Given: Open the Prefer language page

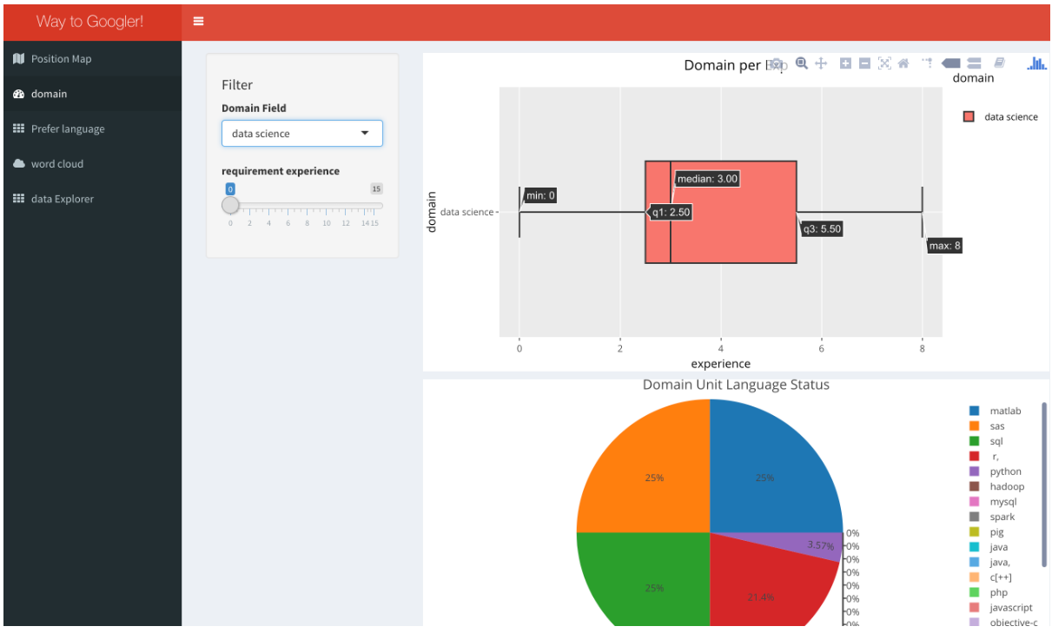Looking at the screenshot, I should pyautogui.click(x=93, y=129).
